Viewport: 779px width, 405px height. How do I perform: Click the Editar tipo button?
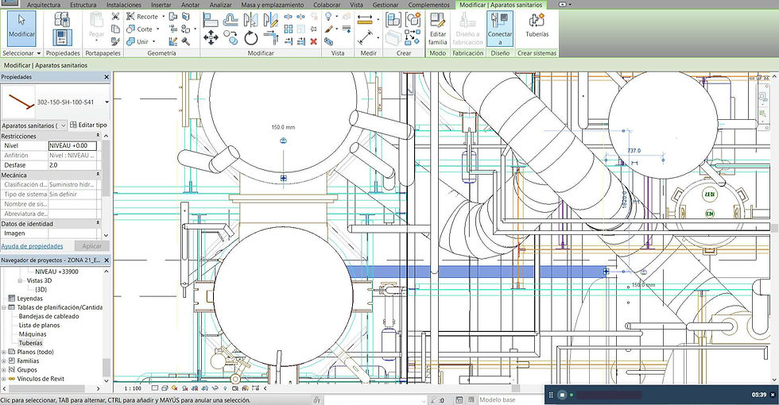click(x=88, y=125)
